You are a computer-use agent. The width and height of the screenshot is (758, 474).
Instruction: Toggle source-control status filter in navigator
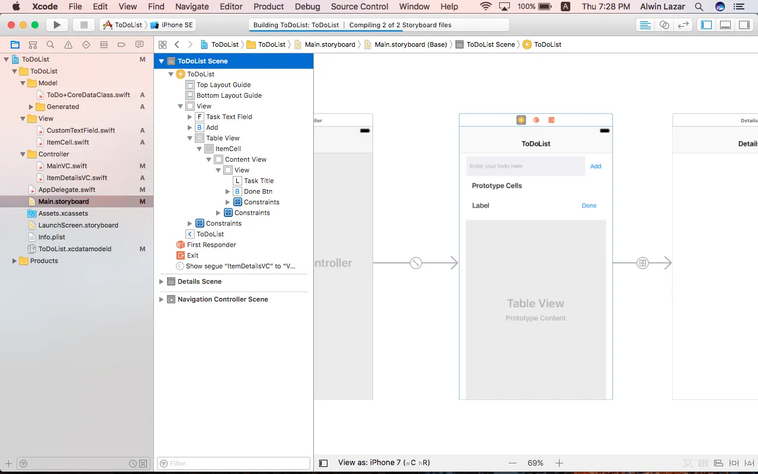(x=143, y=463)
